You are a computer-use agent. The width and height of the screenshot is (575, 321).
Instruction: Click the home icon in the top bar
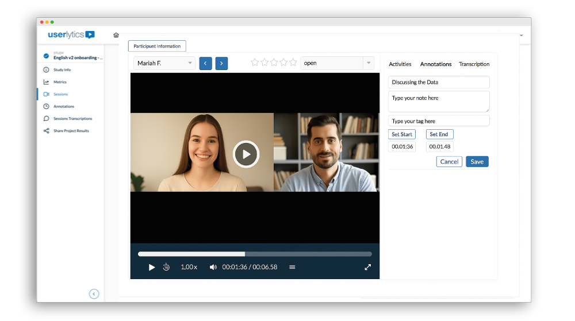pyautogui.click(x=116, y=35)
